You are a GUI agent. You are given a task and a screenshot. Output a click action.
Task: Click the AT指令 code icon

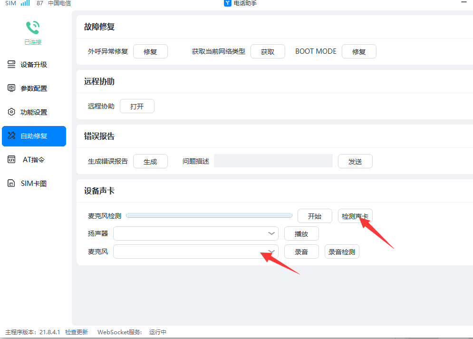click(11, 159)
